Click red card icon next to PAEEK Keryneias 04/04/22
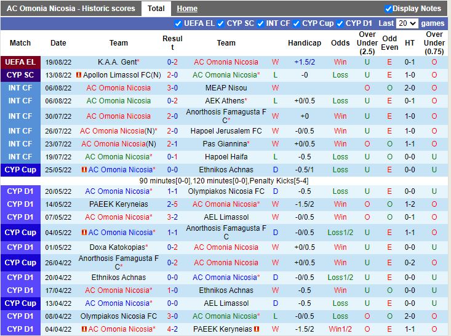The height and width of the screenshot is (336, 451). coord(257,329)
